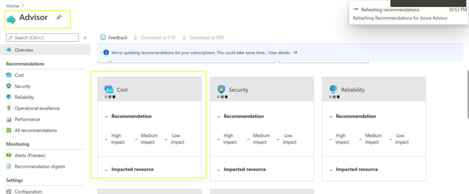The height and width of the screenshot is (194, 469).
Task: Click Low impact in Cost card
Action: coord(177,139)
